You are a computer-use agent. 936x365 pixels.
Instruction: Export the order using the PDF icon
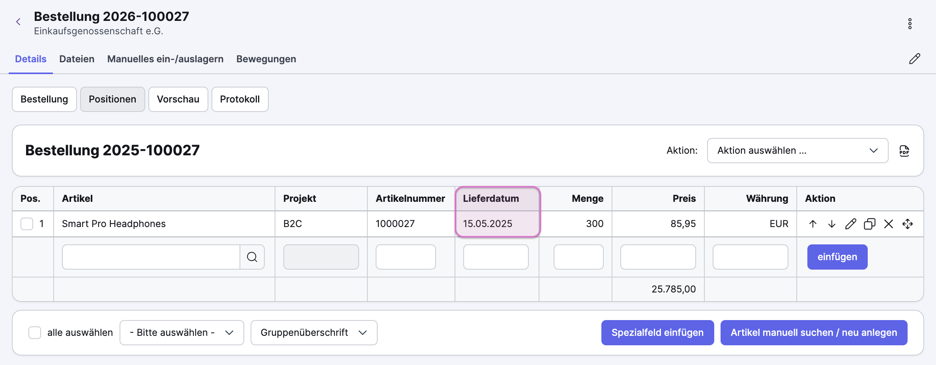point(904,151)
